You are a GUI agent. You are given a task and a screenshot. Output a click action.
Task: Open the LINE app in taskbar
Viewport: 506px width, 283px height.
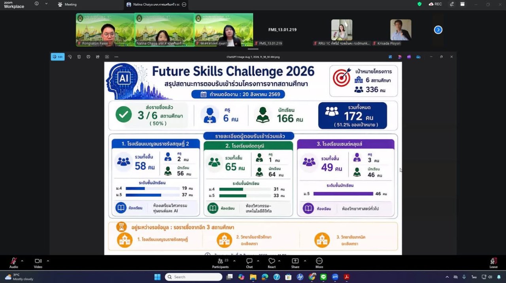[x=323, y=277]
